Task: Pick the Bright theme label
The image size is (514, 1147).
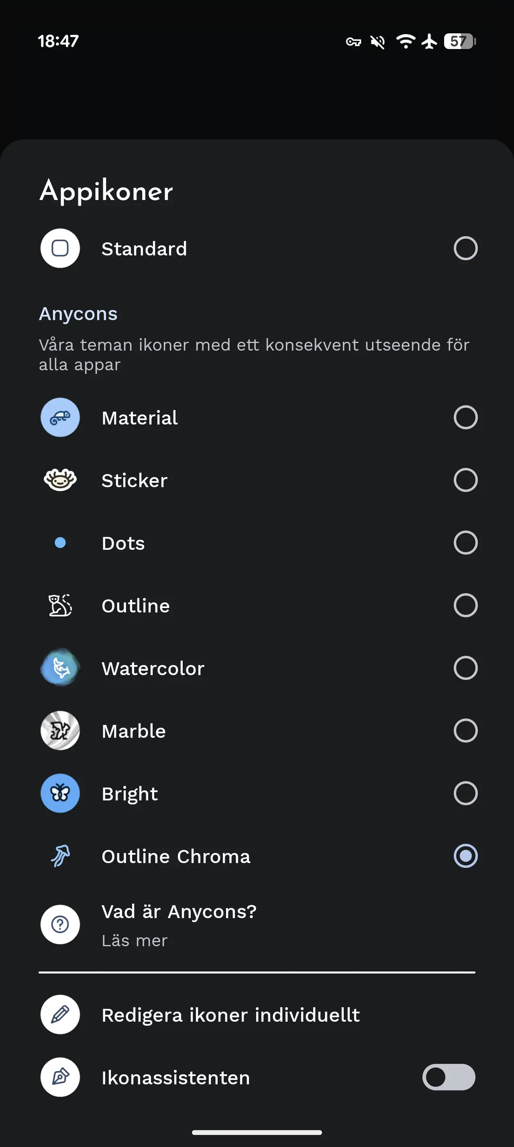Action: coord(129,794)
